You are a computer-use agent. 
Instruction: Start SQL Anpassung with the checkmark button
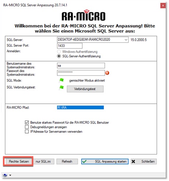[105, 162]
